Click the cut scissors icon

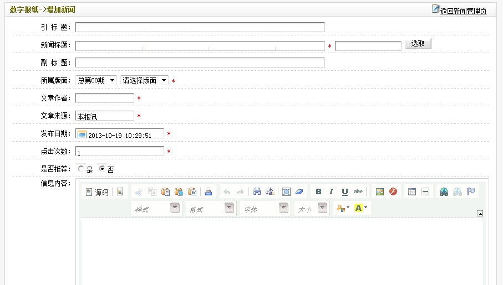pos(139,192)
